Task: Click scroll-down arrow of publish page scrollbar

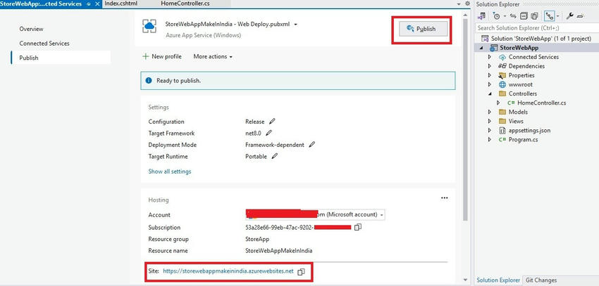Action: pyautogui.click(x=465, y=280)
